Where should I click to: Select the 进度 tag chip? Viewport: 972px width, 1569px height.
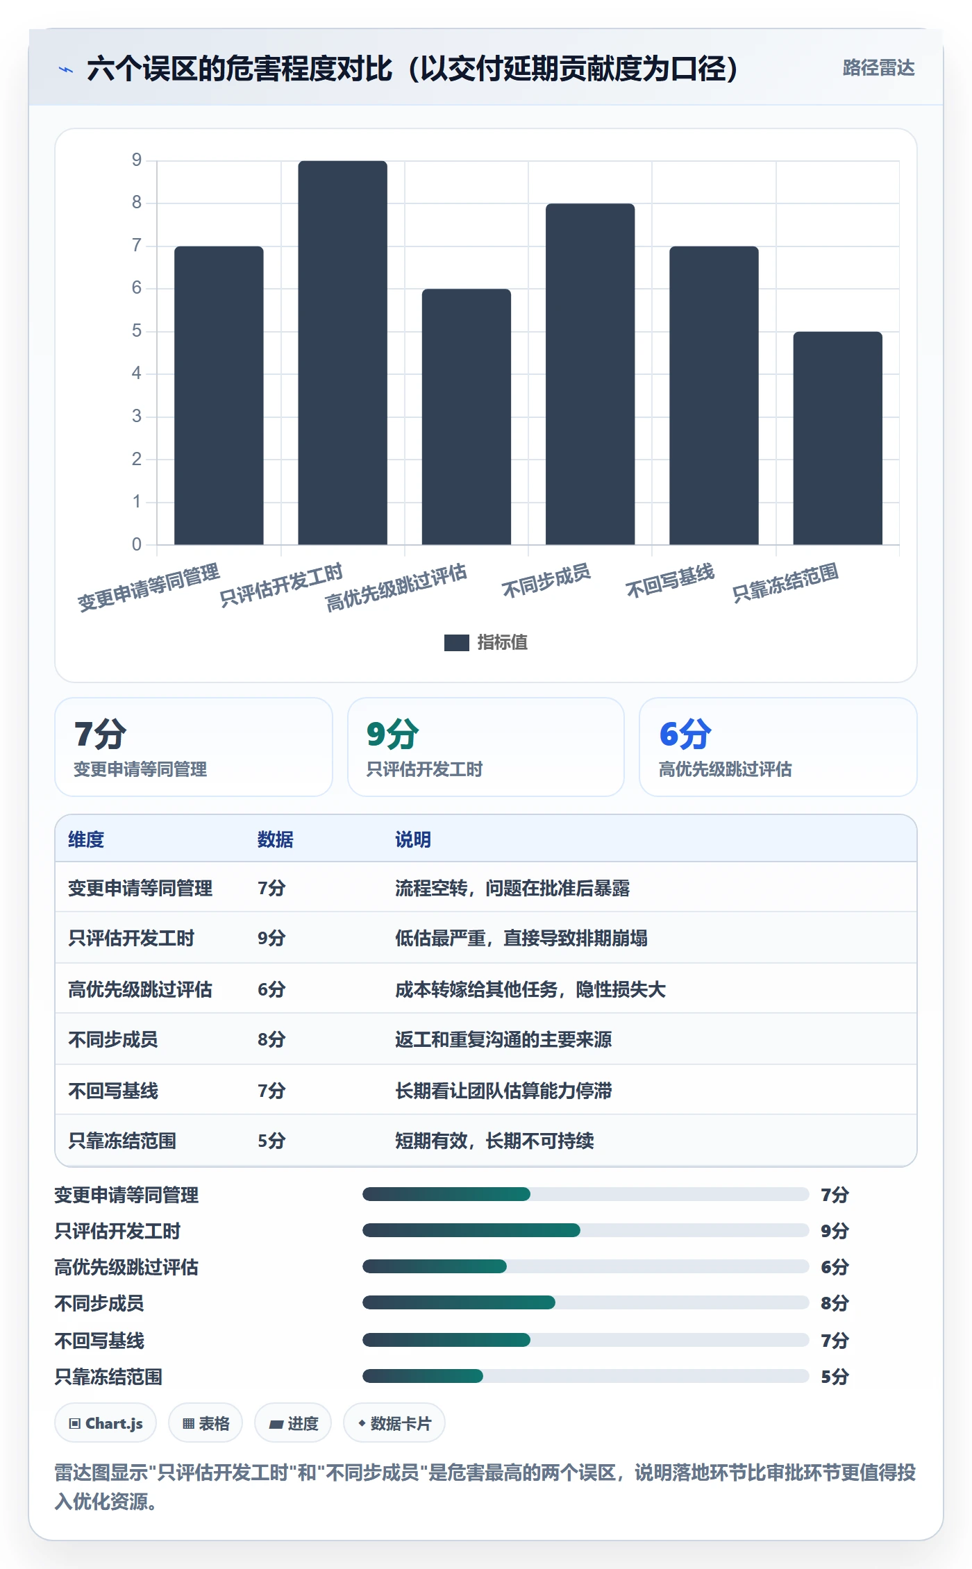point(293,1423)
